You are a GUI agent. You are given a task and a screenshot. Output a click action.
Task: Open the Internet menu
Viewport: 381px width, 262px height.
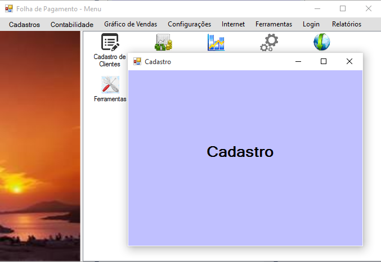233,24
